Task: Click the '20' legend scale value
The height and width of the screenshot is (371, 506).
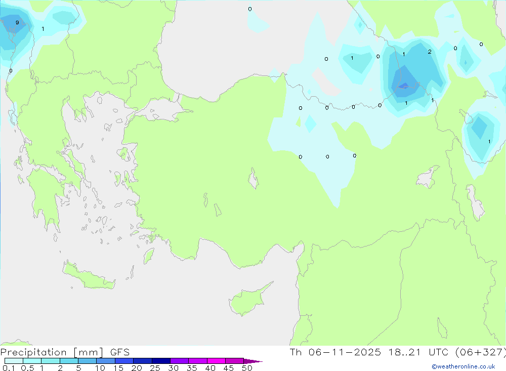Action: point(137,368)
